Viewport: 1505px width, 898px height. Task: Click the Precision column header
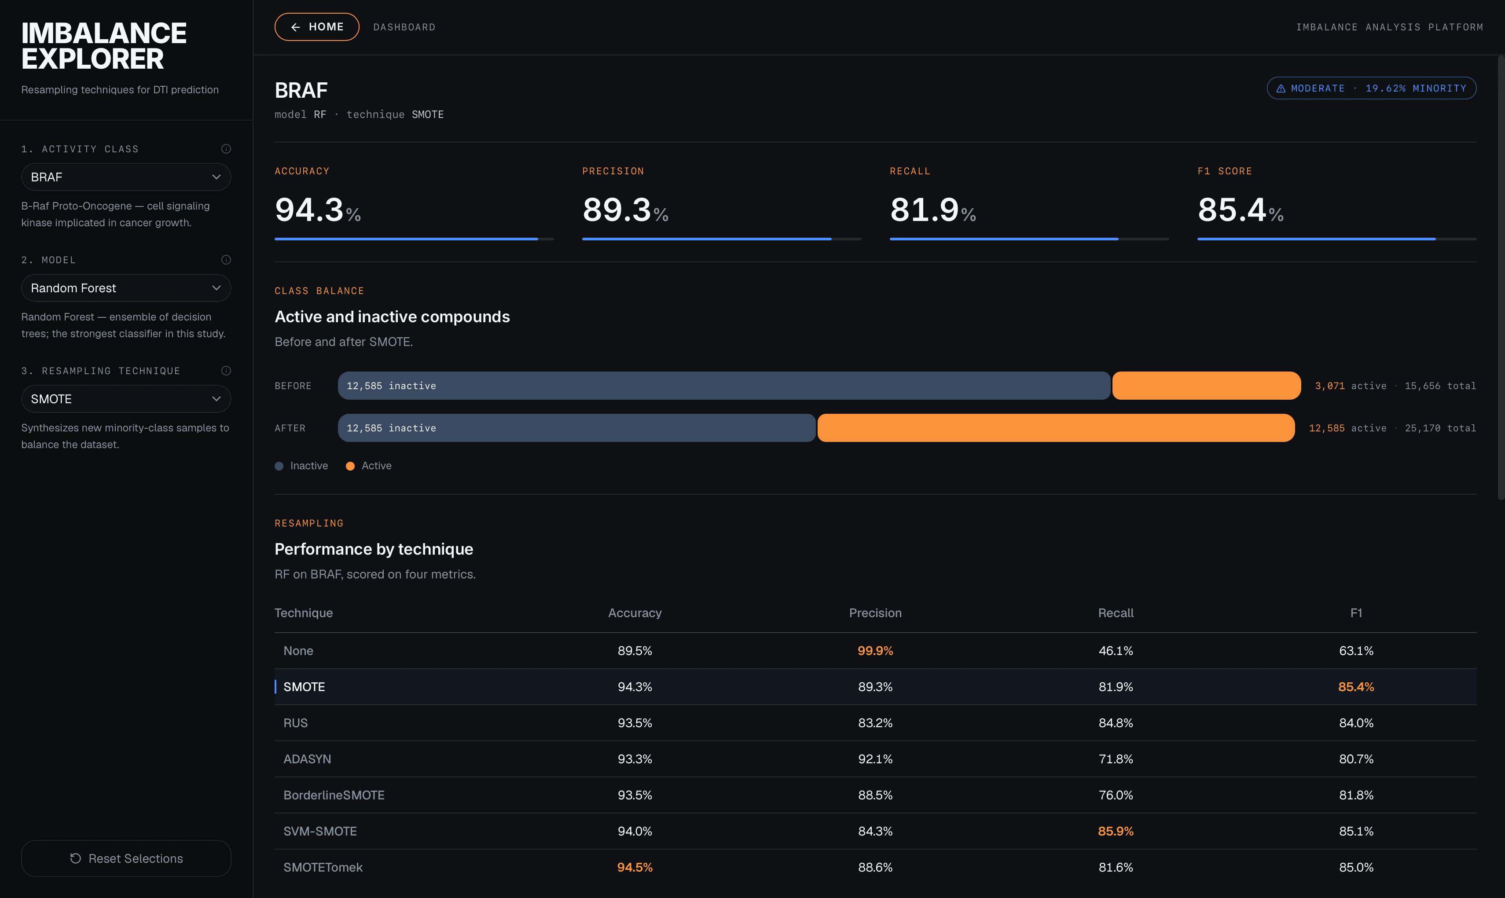coord(875,613)
